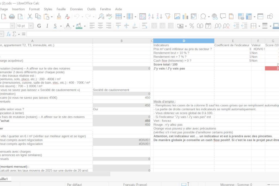Click the Cut scissors icon
This screenshot has height=186, width=279.
tap(30, 17)
